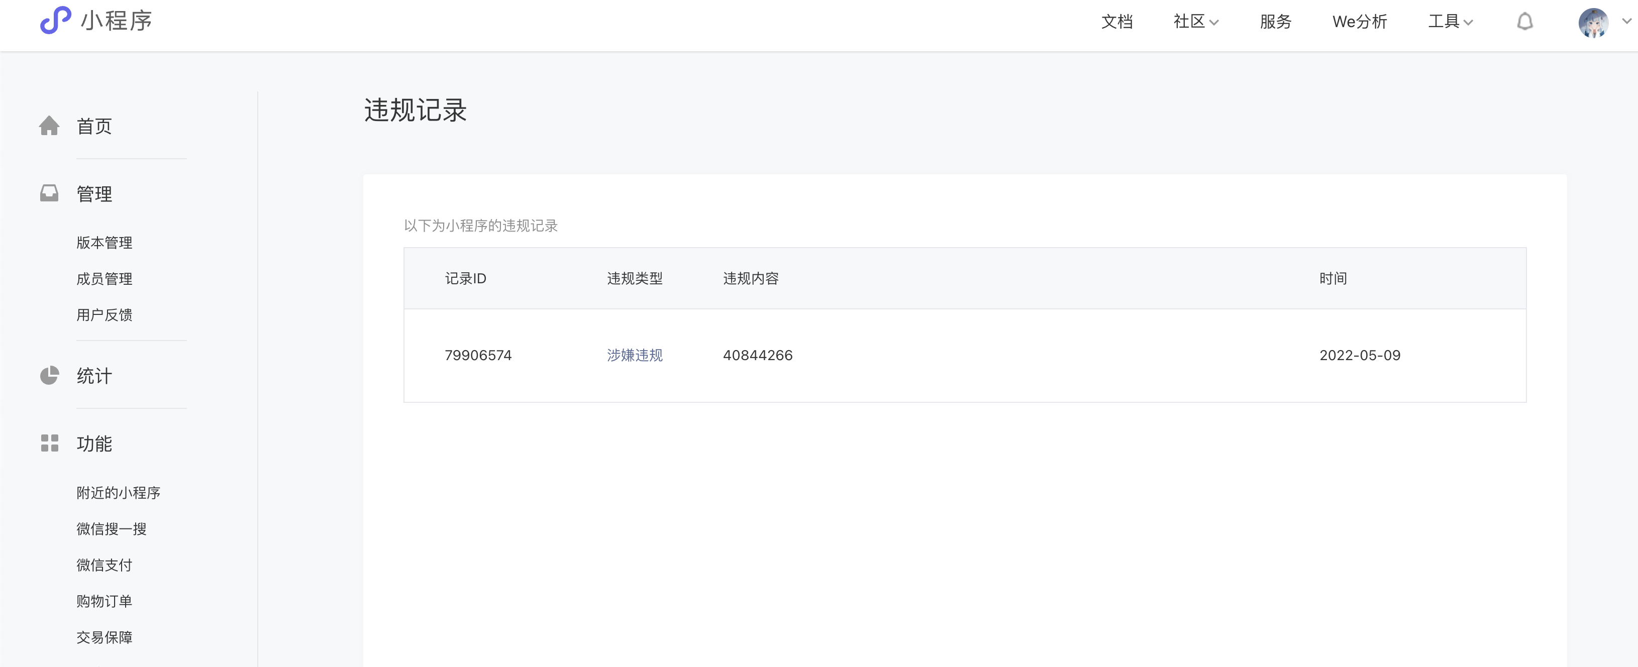Open 附近的小程序 page

coord(118,493)
